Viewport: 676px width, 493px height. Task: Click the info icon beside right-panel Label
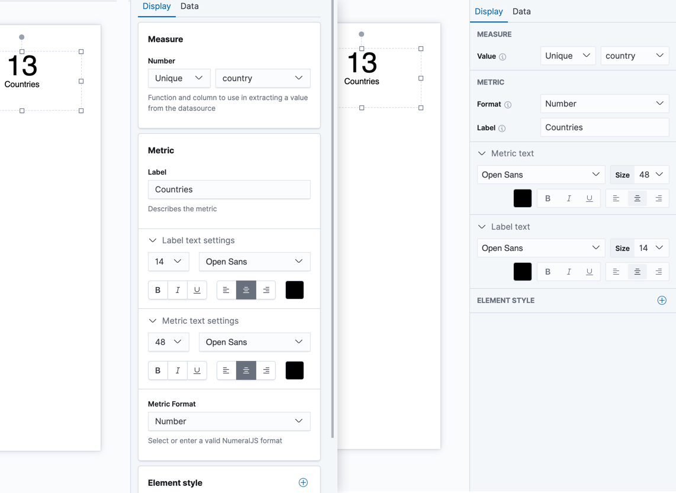click(x=502, y=128)
